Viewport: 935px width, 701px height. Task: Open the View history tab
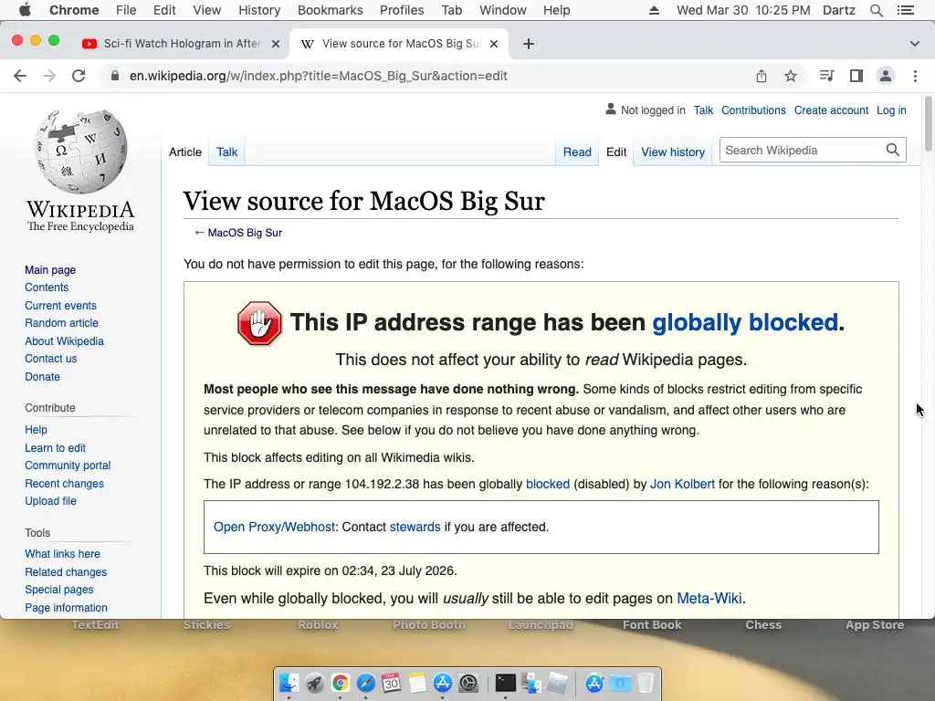pyautogui.click(x=673, y=152)
